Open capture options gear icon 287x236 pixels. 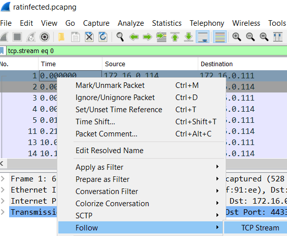45,37
